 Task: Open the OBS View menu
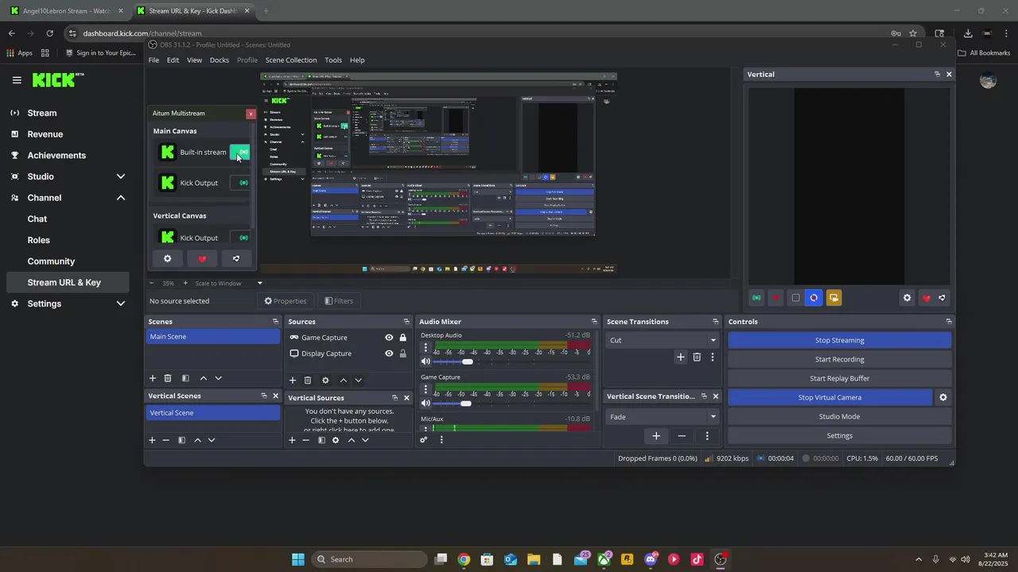point(194,60)
